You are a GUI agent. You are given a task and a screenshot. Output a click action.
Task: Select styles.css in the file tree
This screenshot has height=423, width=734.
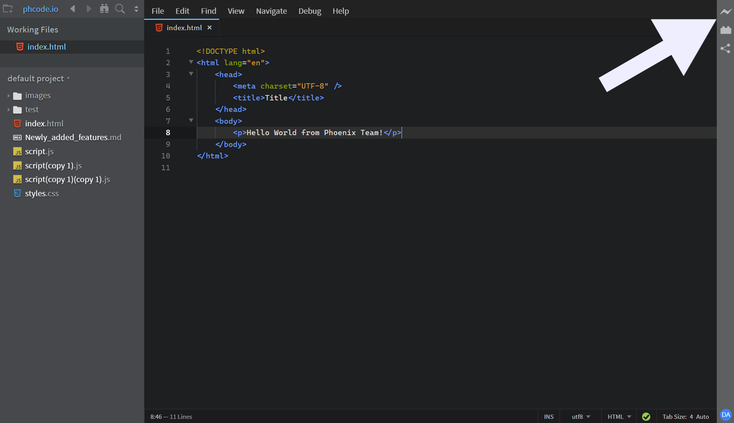(41, 193)
